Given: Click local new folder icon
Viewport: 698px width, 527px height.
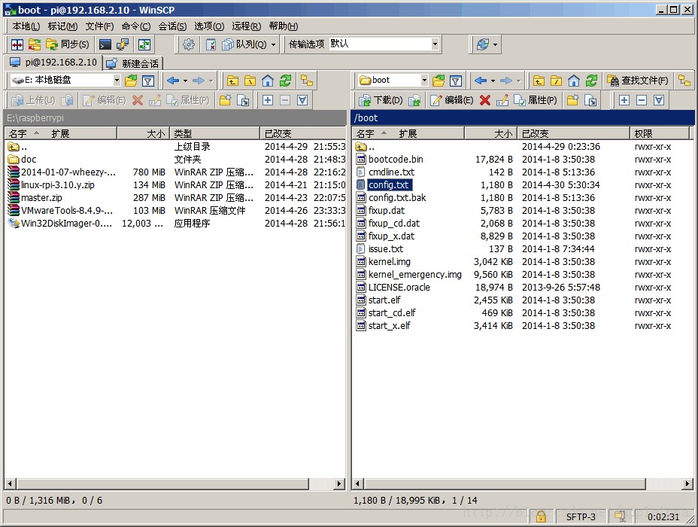Looking at the screenshot, I should pyautogui.click(x=225, y=100).
